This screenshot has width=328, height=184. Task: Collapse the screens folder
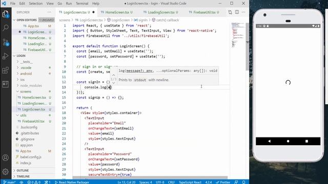(x=17, y=91)
